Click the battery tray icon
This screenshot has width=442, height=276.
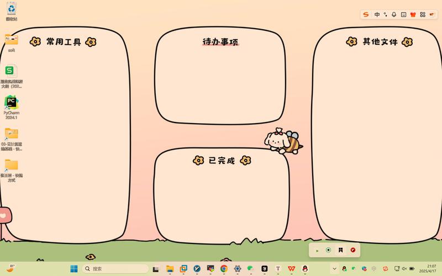412,269
